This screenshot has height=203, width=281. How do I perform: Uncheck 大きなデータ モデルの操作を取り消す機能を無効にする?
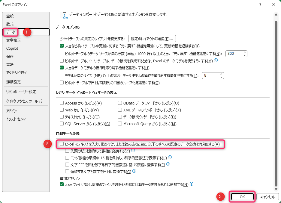pyautogui.click(x=62, y=68)
